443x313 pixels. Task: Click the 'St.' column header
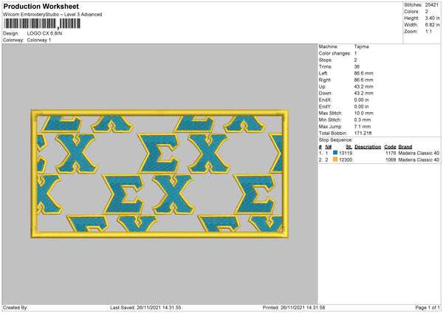tap(349, 147)
